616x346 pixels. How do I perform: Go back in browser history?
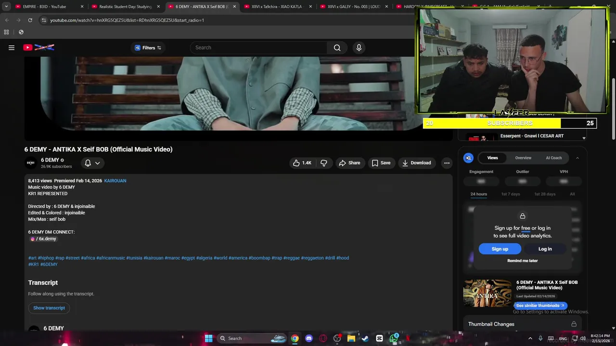(x=7, y=20)
